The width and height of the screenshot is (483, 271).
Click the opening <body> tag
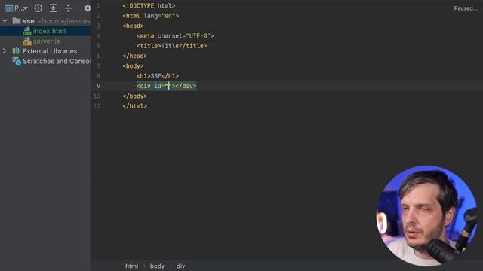tap(133, 65)
